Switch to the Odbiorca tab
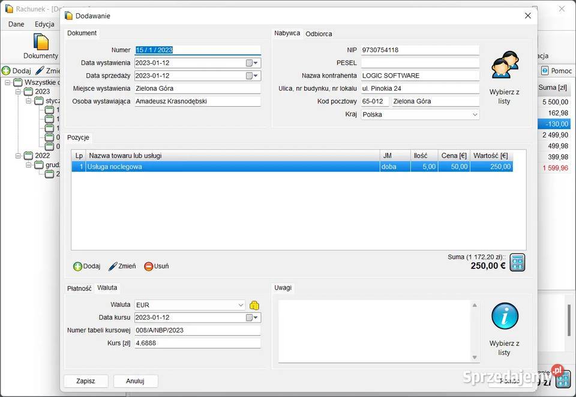This screenshot has width=576, height=397. (x=319, y=34)
